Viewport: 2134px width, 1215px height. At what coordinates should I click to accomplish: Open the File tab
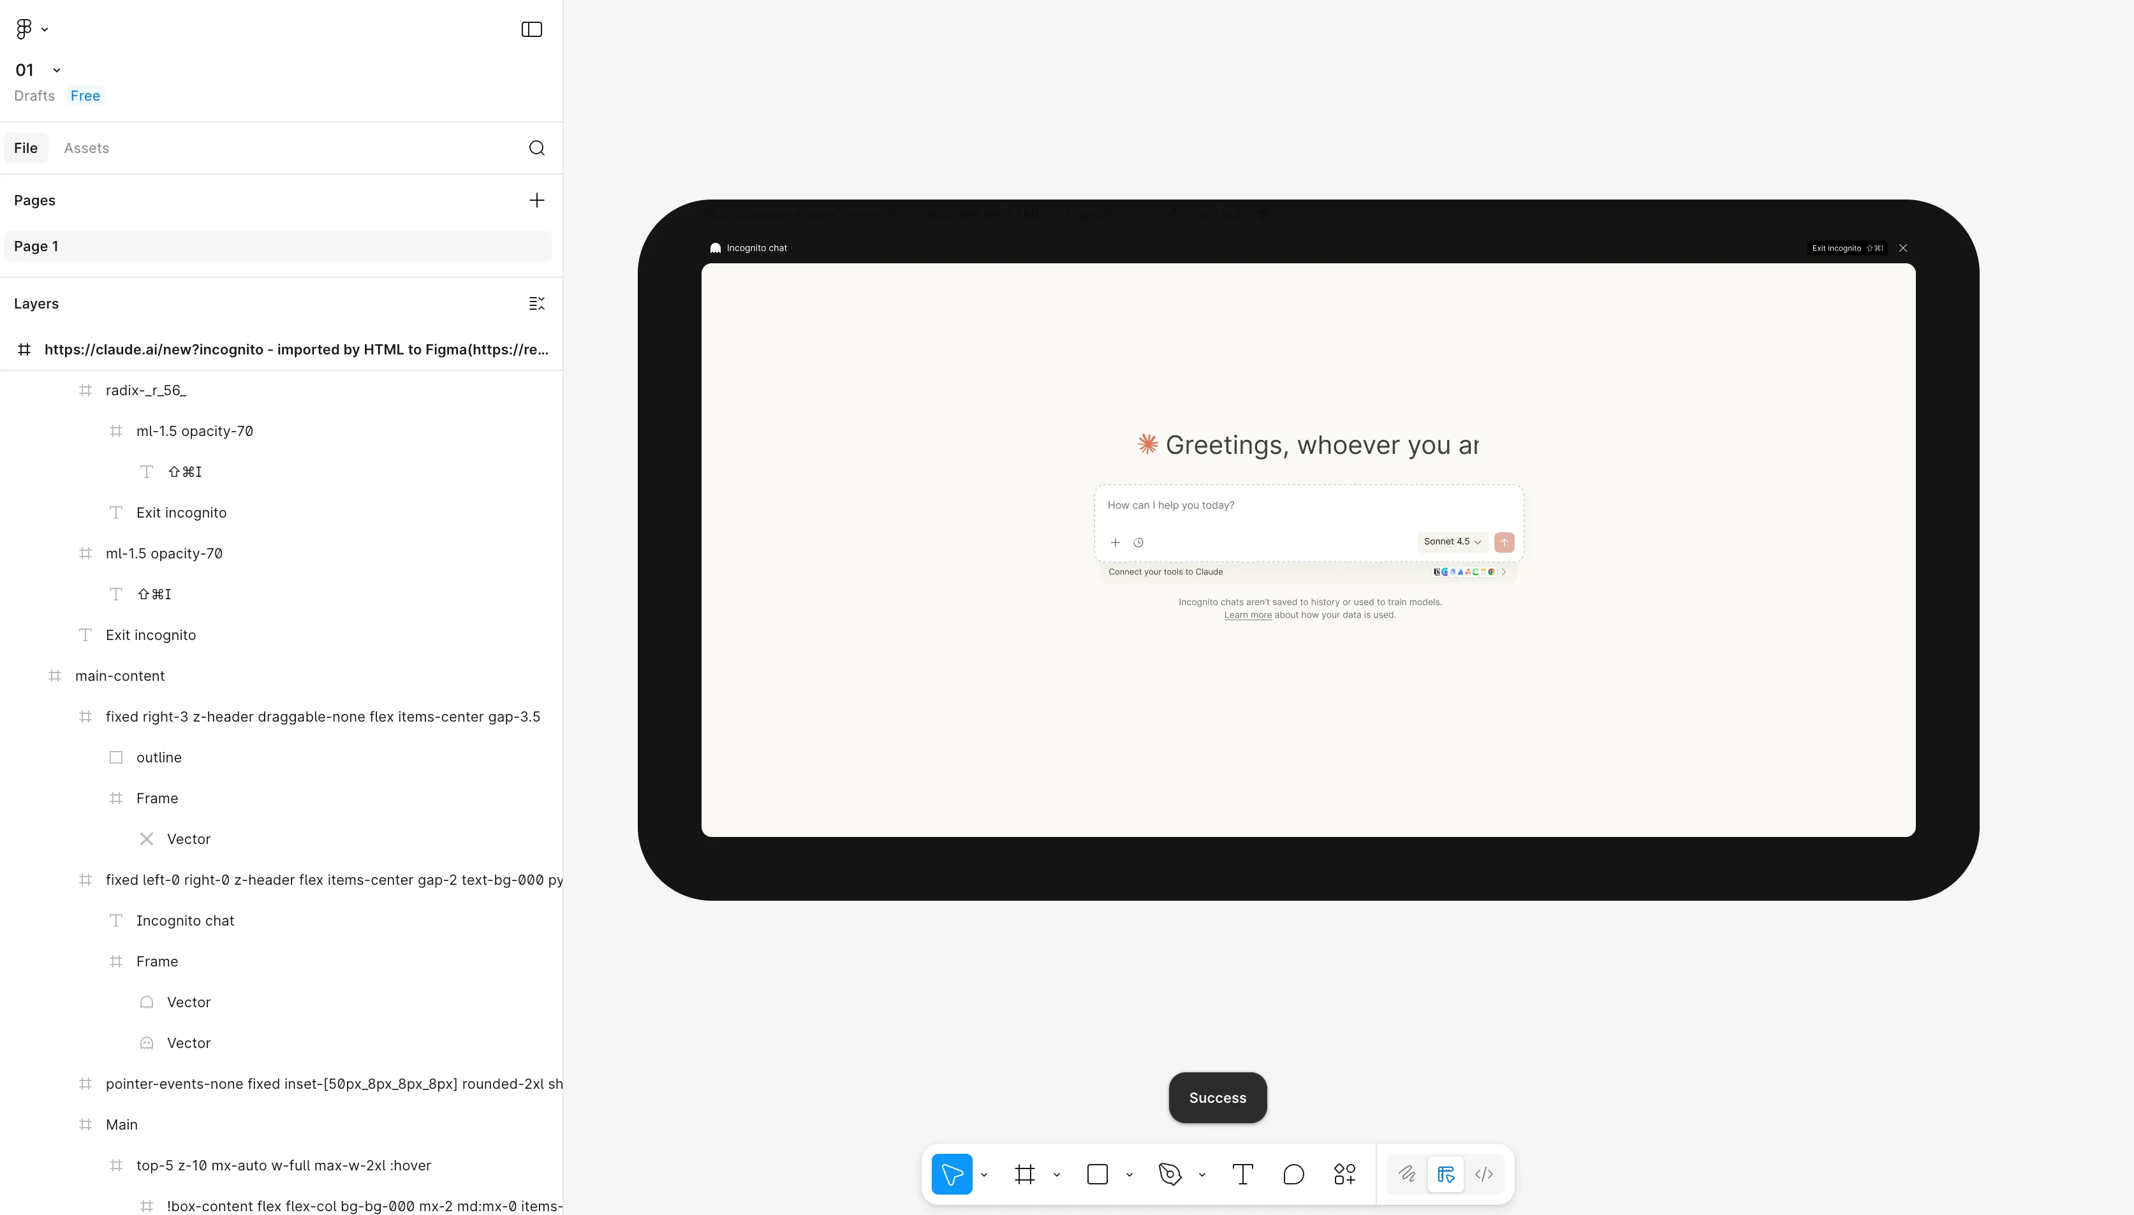(26, 148)
